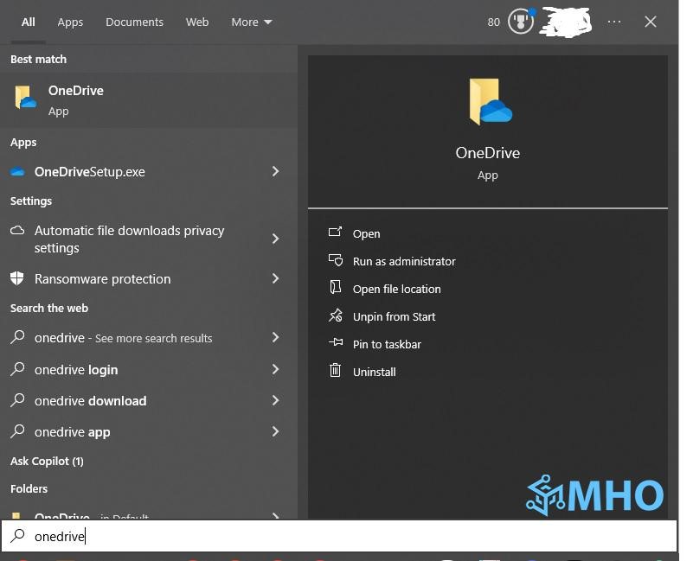The width and height of the screenshot is (693, 561).
Task: Click the Run as administrator shield icon
Action: [x=336, y=261]
